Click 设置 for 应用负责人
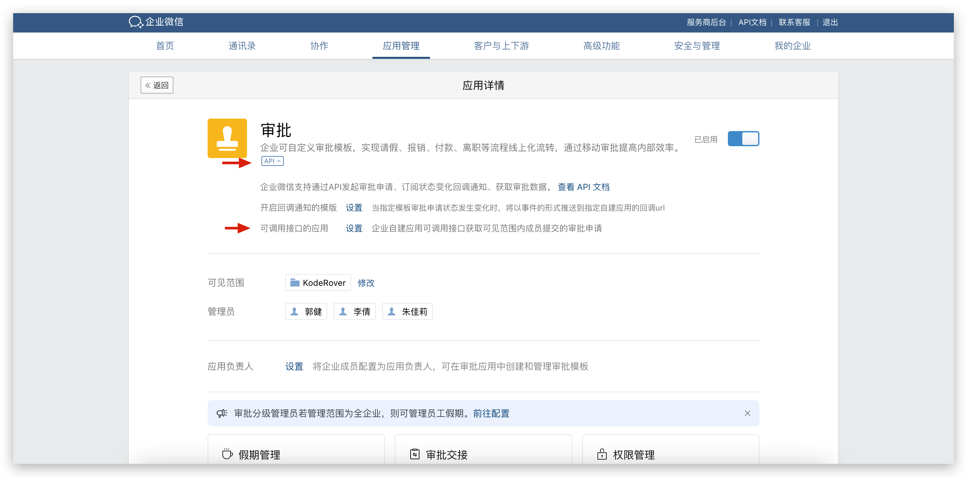Viewport: 967px width, 477px height. pyautogui.click(x=294, y=366)
